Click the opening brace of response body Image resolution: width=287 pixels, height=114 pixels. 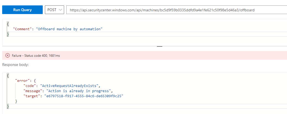[8, 75]
